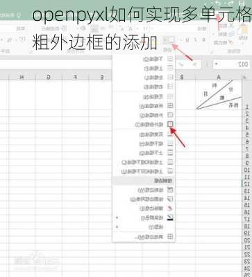Select column header H

[22, 77]
